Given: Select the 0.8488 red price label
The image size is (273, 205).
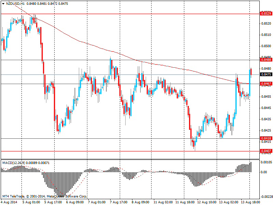Looking at the screenshot, I should point(266,60).
